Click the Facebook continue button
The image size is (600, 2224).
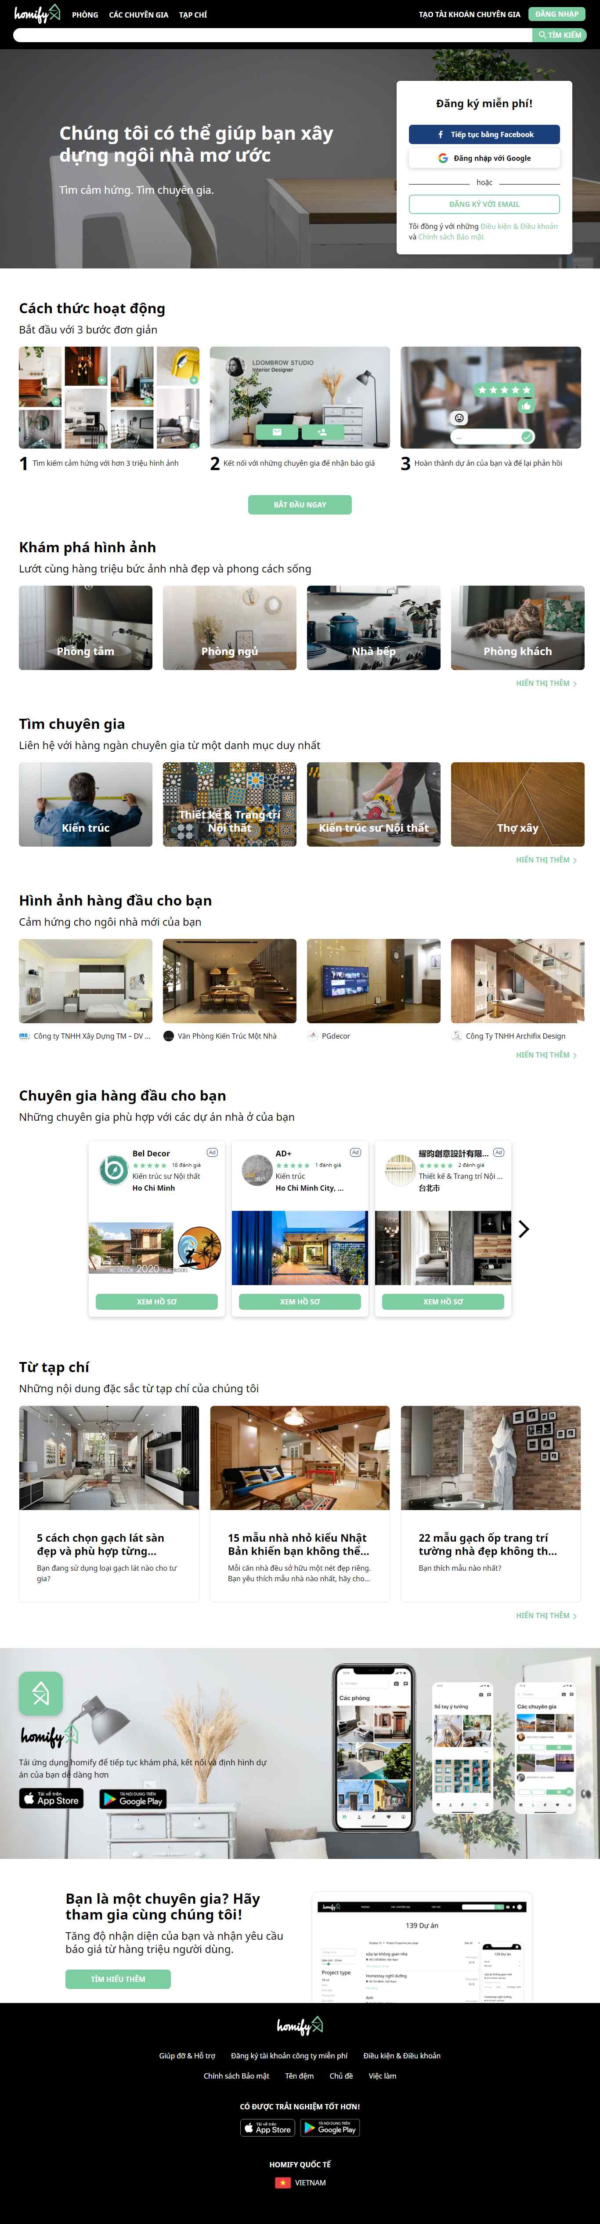click(x=484, y=135)
